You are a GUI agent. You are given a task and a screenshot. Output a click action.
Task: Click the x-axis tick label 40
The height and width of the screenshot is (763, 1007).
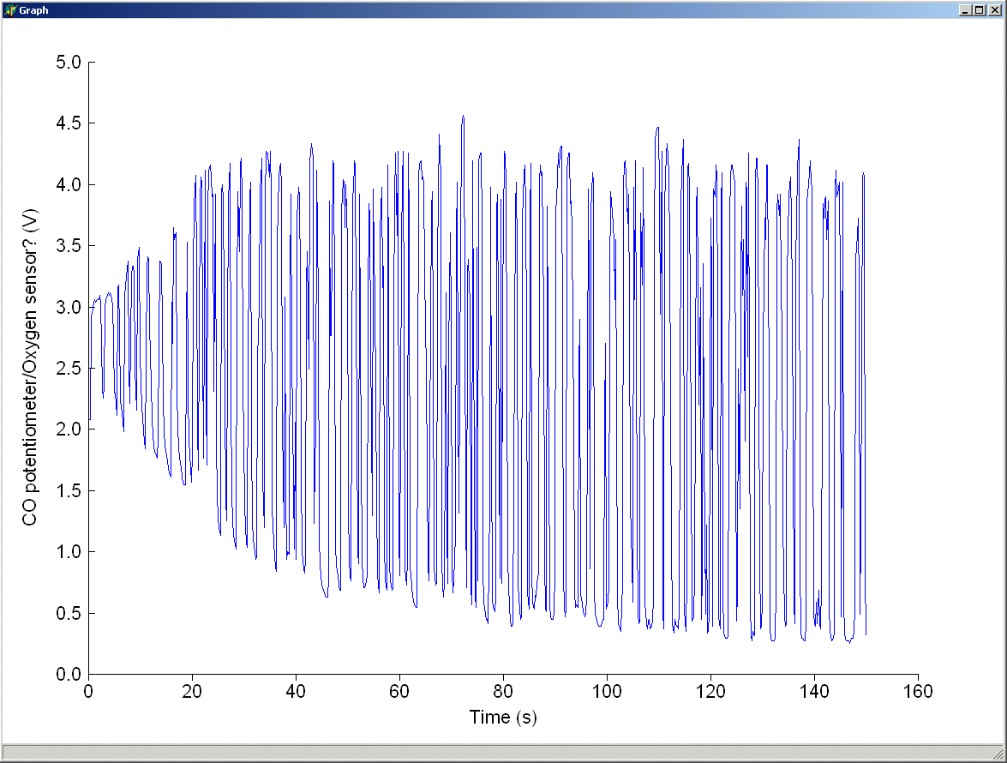pyautogui.click(x=296, y=692)
